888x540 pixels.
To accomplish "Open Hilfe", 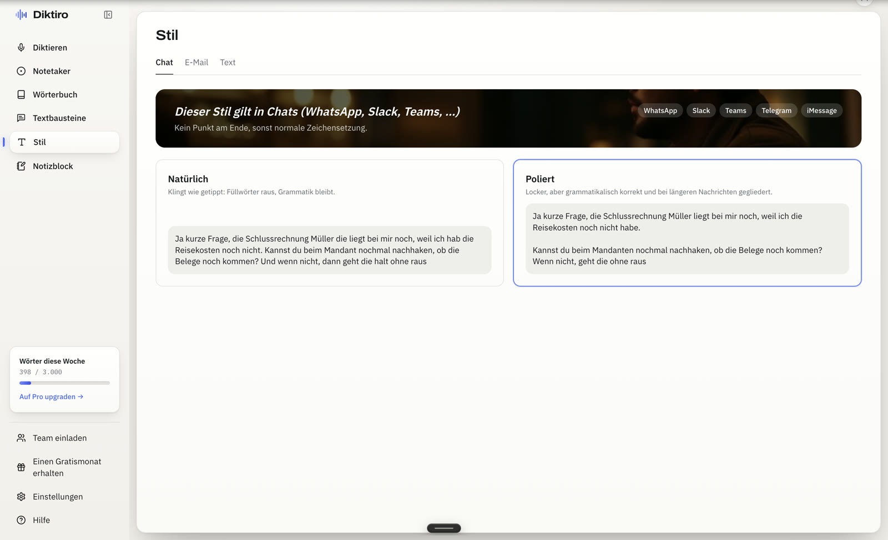I will tap(64, 520).
